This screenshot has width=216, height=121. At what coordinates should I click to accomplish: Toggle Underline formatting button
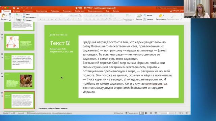click(x=48, y=19)
